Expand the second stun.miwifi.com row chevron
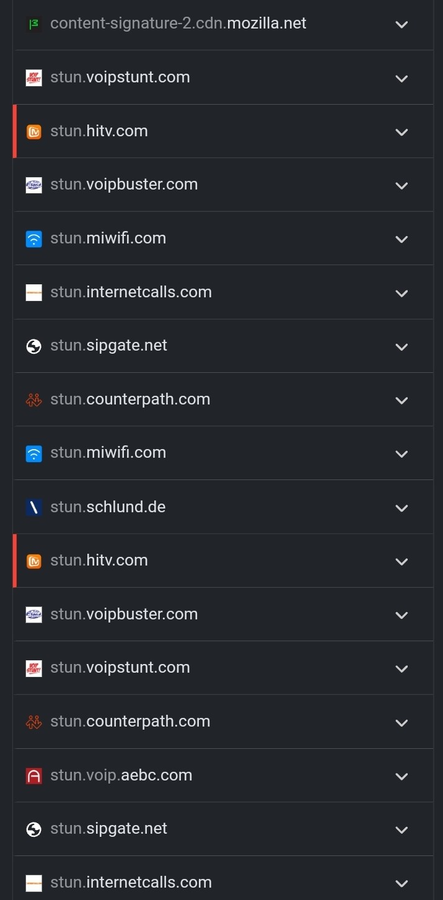The image size is (443, 900). 401,454
